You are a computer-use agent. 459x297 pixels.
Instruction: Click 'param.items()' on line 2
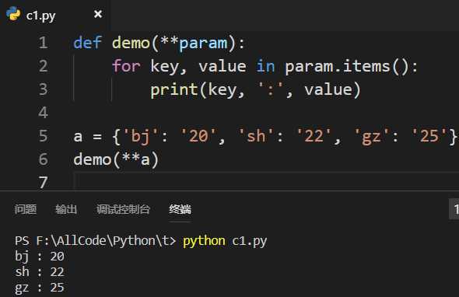(348, 67)
